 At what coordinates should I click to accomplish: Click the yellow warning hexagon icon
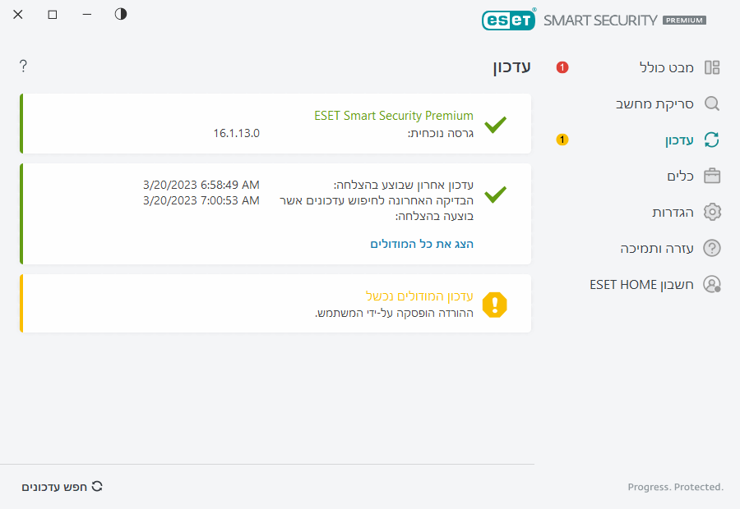[x=495, y=305]
